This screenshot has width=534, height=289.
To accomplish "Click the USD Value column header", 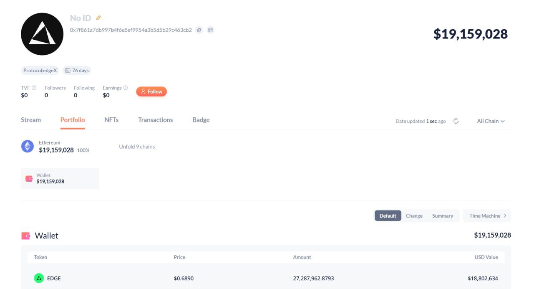I will coord(486,257).
